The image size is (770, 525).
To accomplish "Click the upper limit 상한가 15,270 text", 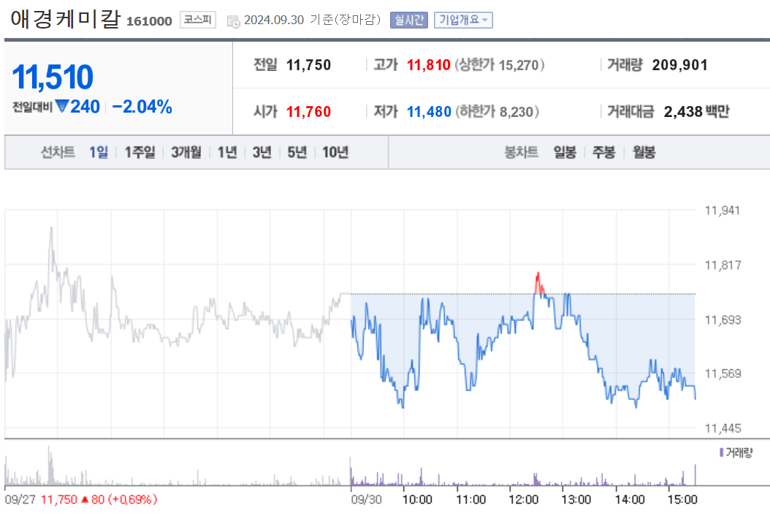I will tap(500, 65).
